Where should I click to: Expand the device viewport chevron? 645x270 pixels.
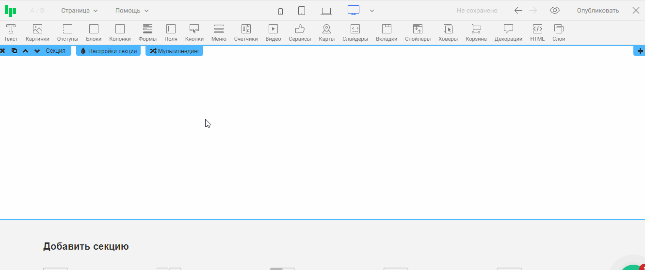[372, 11]
